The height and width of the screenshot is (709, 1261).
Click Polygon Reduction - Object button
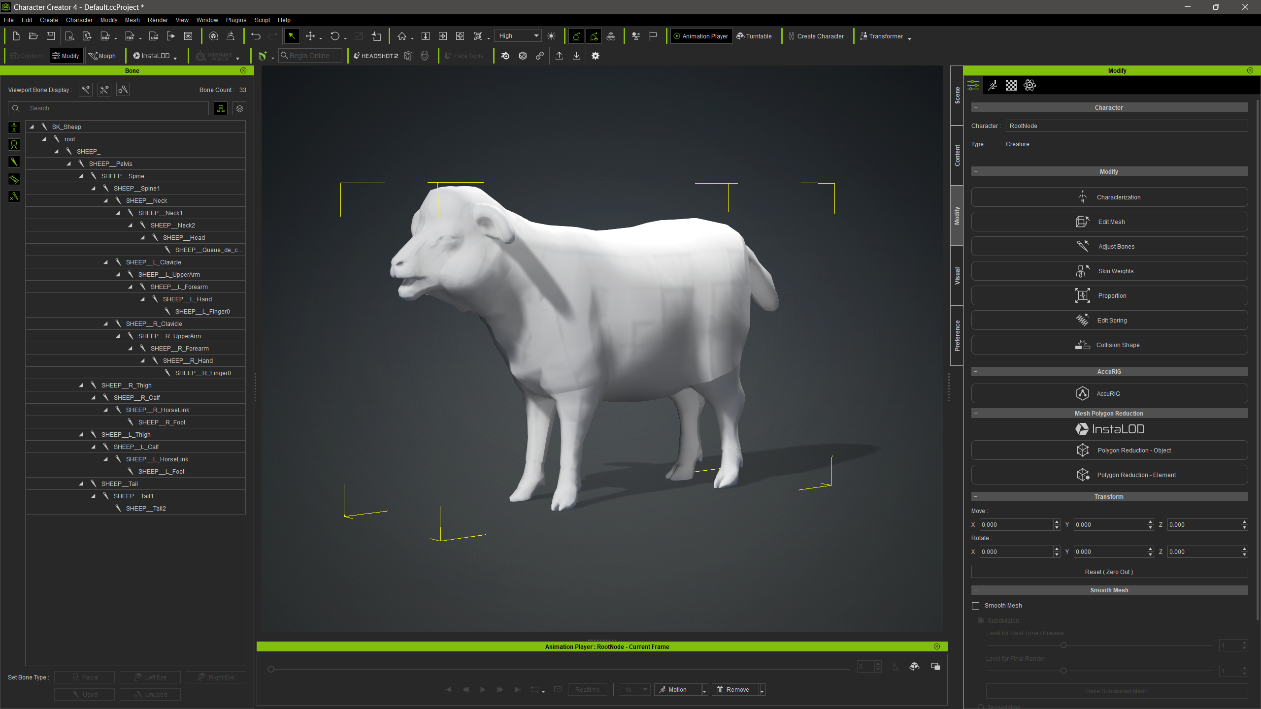pos(1109,450)
